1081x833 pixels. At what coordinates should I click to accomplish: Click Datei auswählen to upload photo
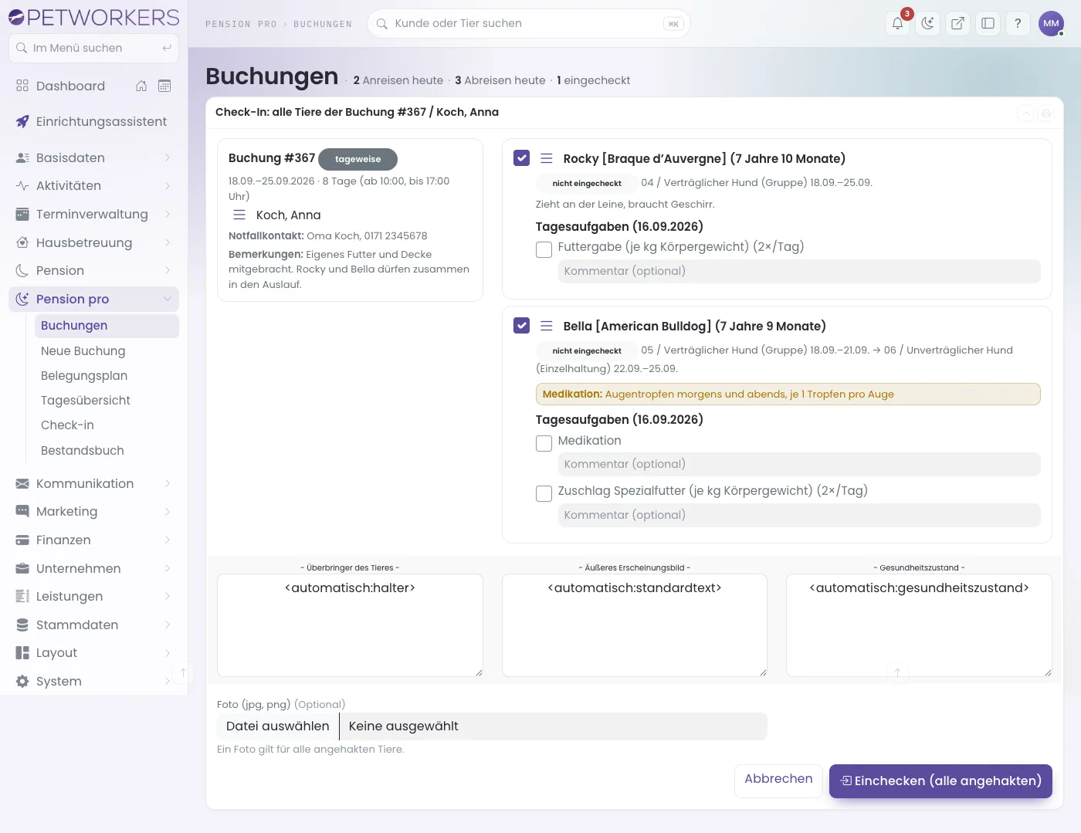[278, 726]
